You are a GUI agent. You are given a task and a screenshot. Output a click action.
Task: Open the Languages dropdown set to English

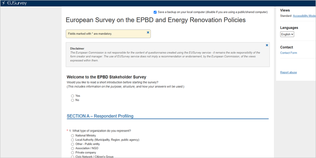pyautogui.click(x=287, y=34)
